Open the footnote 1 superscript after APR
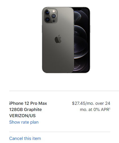This screenshot has height=143, width=119. click(110, 109)
